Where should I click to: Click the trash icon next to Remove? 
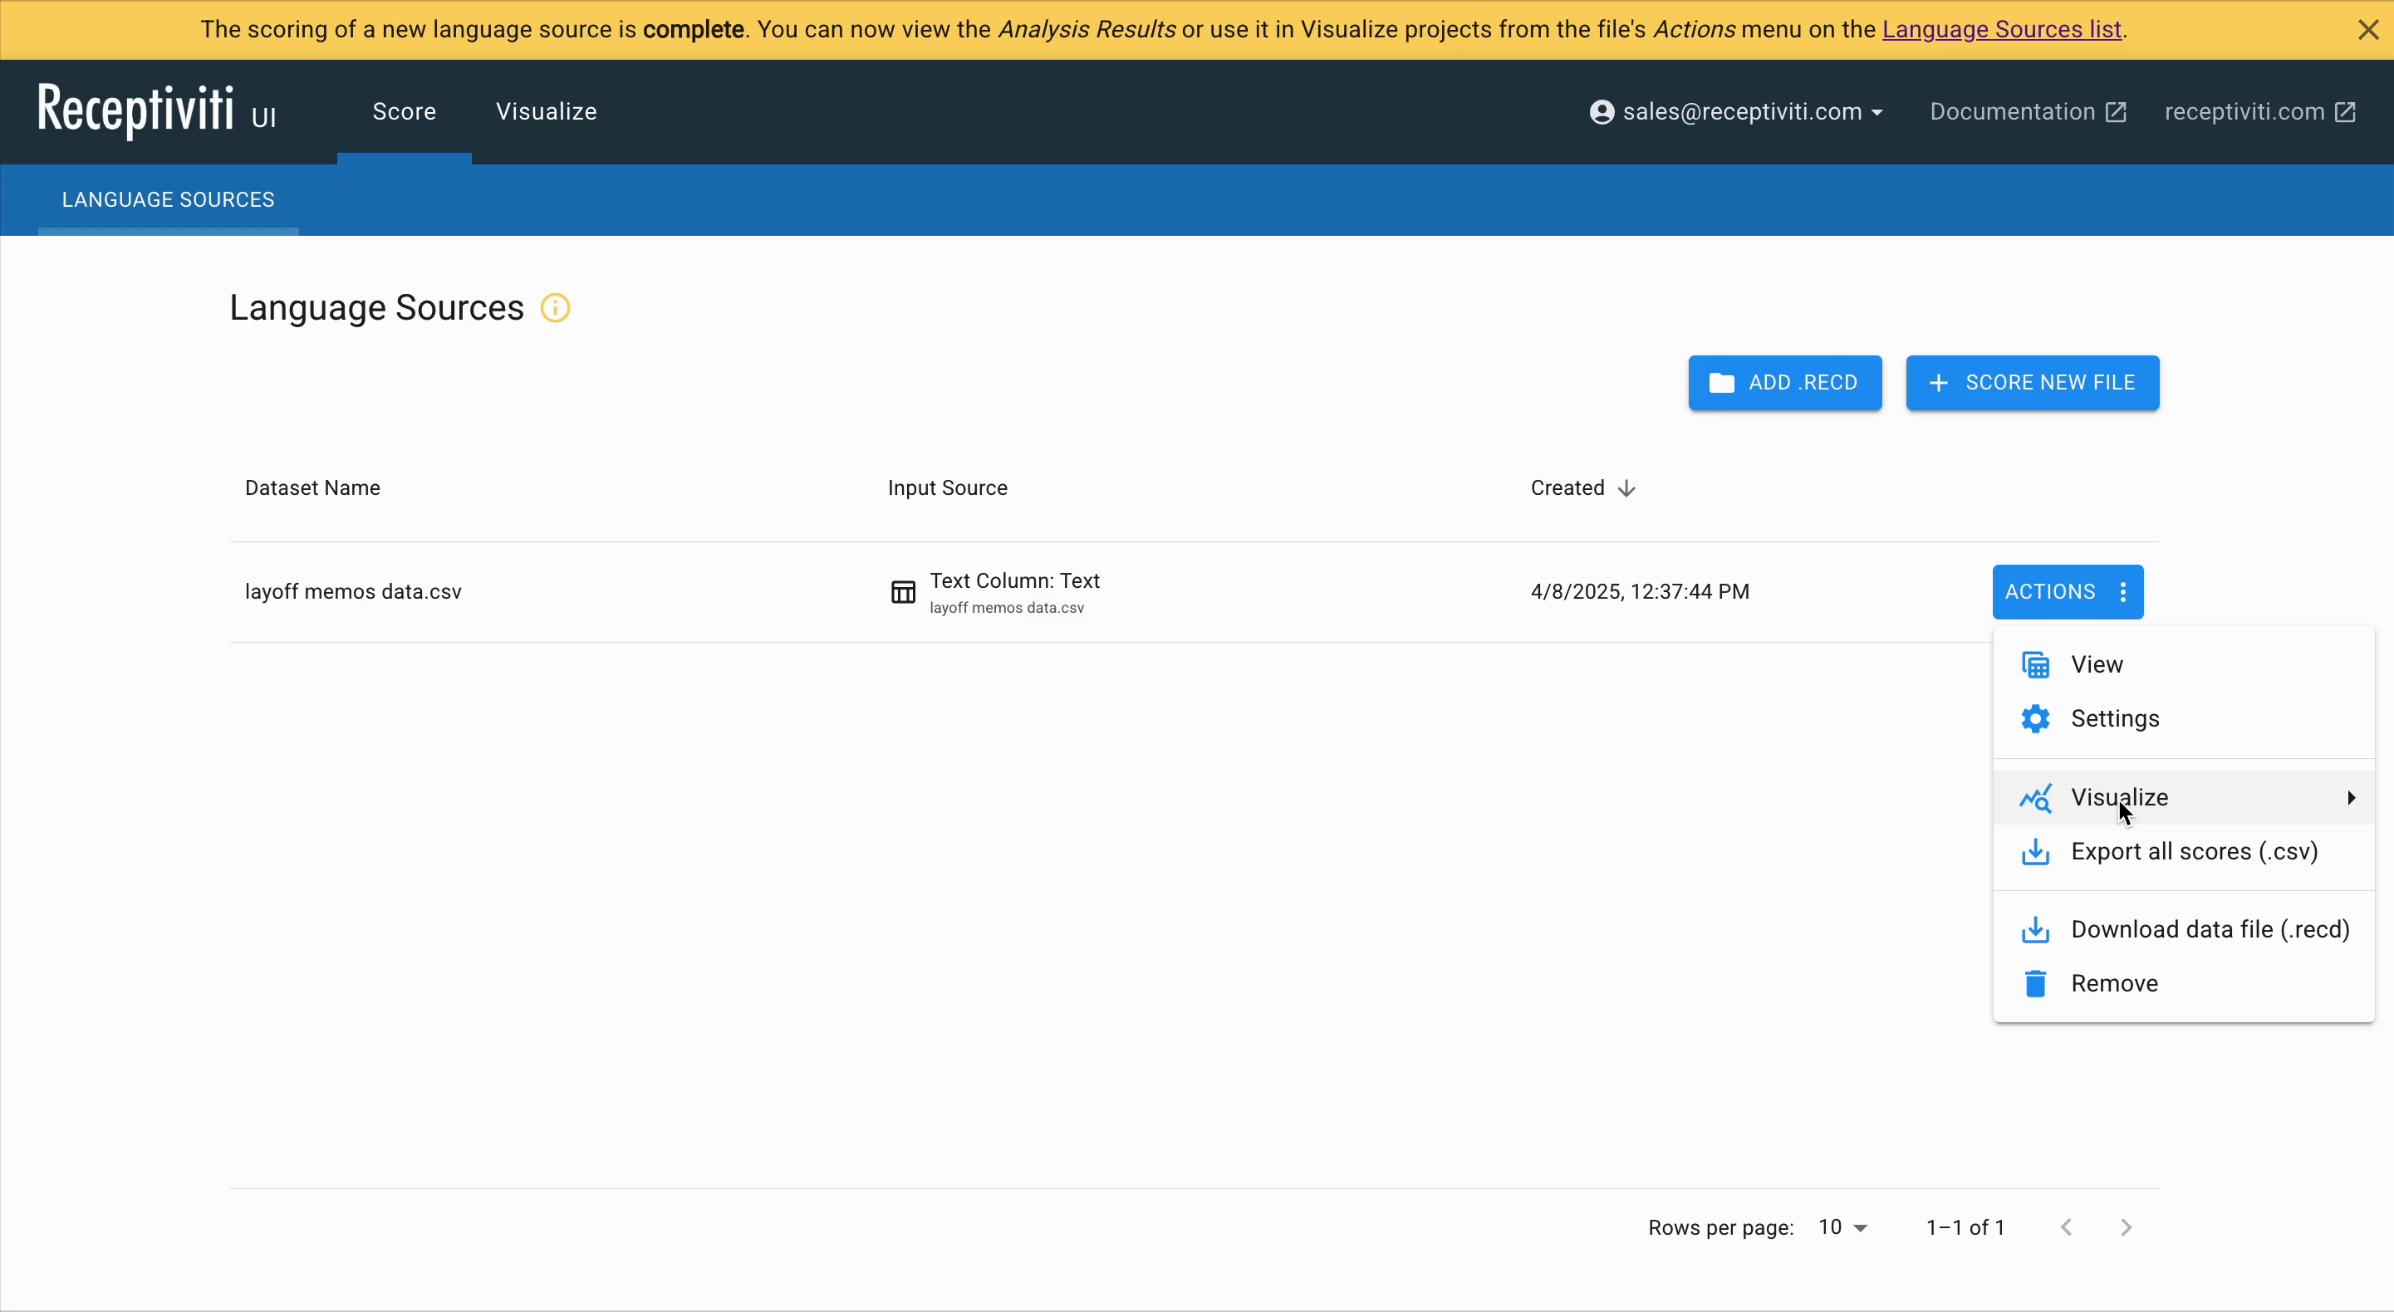point(2035,984)
